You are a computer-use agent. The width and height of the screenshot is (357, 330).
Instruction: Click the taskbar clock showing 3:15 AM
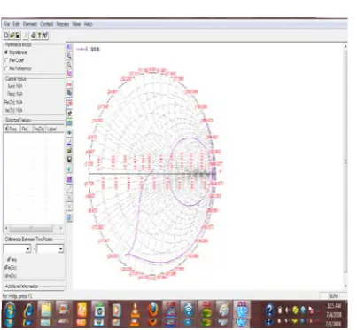334,306
